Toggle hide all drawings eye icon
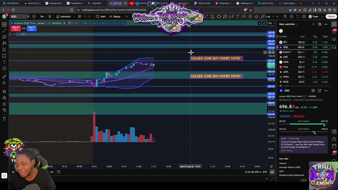This screenshot has height=190, width=338. coord(4,110)
